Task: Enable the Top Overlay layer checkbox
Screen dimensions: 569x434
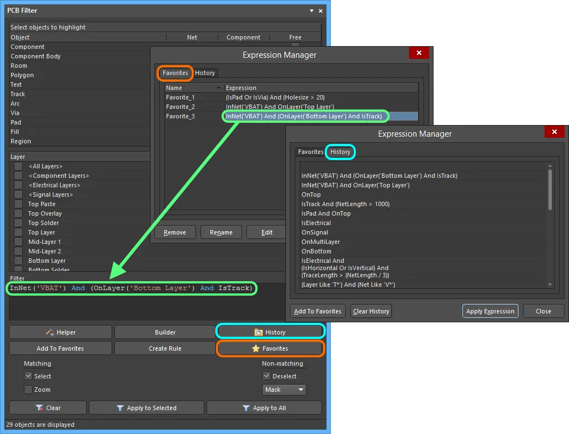Action: [18, 213]
